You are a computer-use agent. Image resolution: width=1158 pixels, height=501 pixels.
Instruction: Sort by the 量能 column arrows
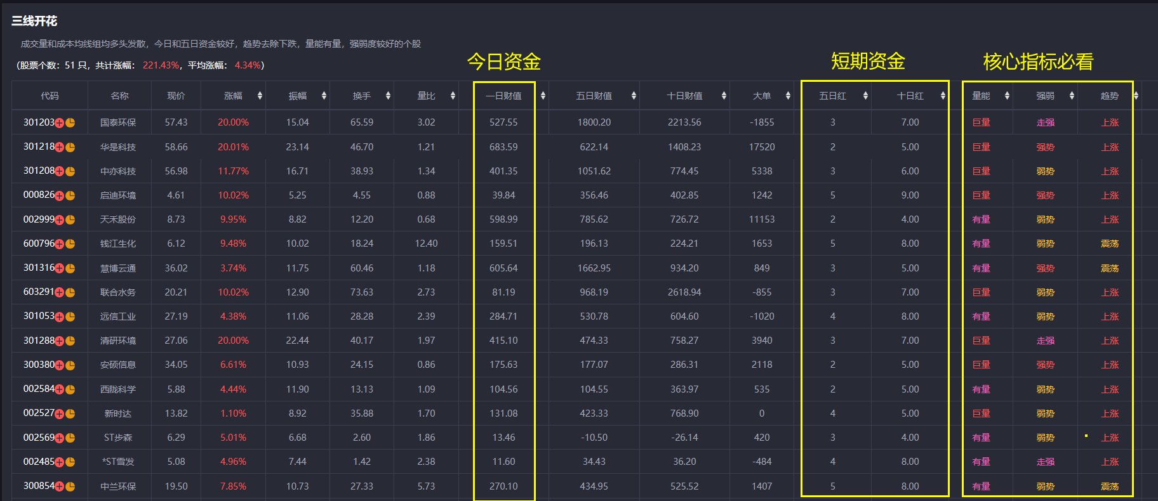tap(1007, 96)
